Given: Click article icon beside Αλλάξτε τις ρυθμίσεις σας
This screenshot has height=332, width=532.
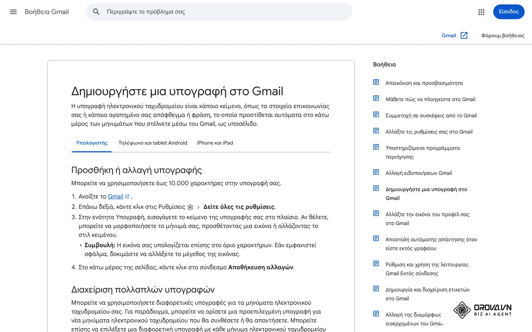Looking at the screenshot, I should 376,131.
